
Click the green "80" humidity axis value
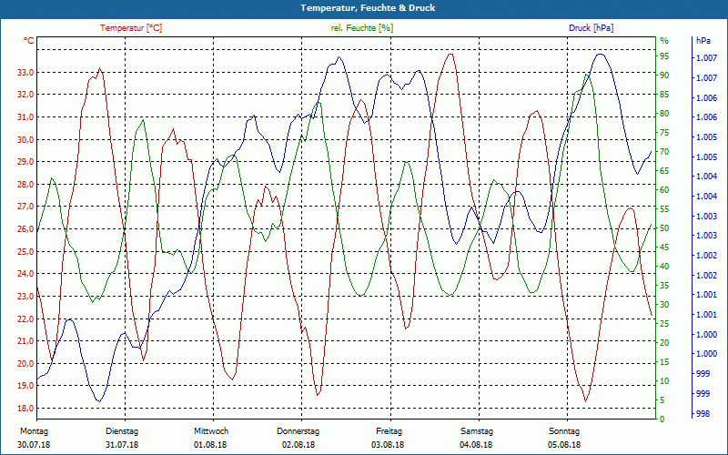pos(664,113)
